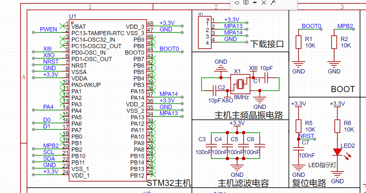366x193 pixels.
Task: Click the NRST net label near C7
Action: 307,136
